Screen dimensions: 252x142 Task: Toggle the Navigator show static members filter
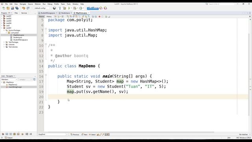[11, 134]
